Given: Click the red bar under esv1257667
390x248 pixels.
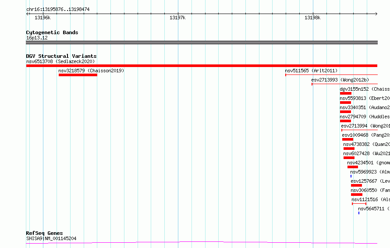Looking at the screenshot, I should (x=356, y=186).
